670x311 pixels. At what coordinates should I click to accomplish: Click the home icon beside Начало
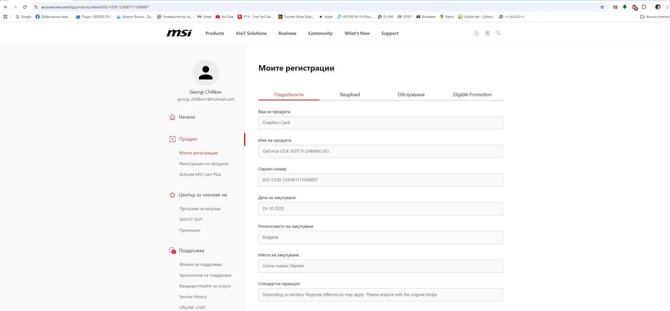pyautogui.click(x=172, y=117)
